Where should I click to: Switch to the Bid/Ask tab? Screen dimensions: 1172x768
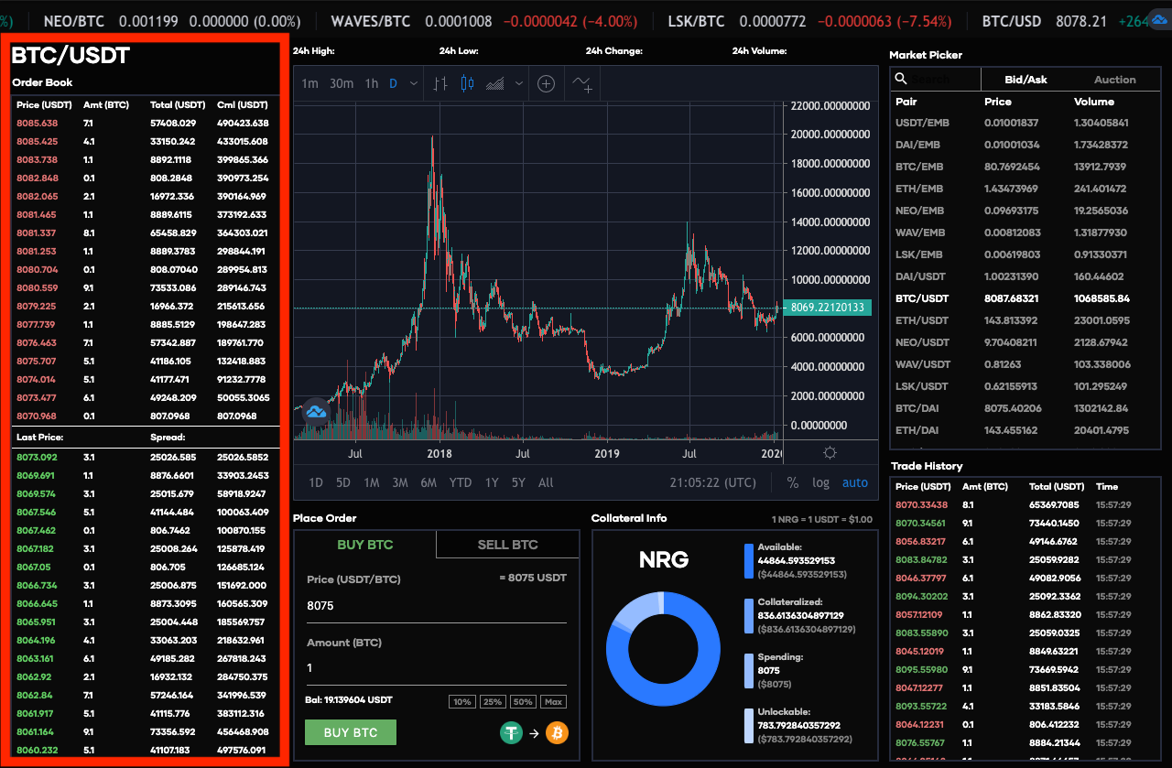click(x=1025, y=80)
